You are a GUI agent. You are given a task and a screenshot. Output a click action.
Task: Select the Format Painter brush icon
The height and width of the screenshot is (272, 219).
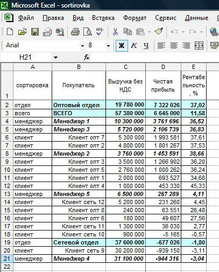coord(159,32)
